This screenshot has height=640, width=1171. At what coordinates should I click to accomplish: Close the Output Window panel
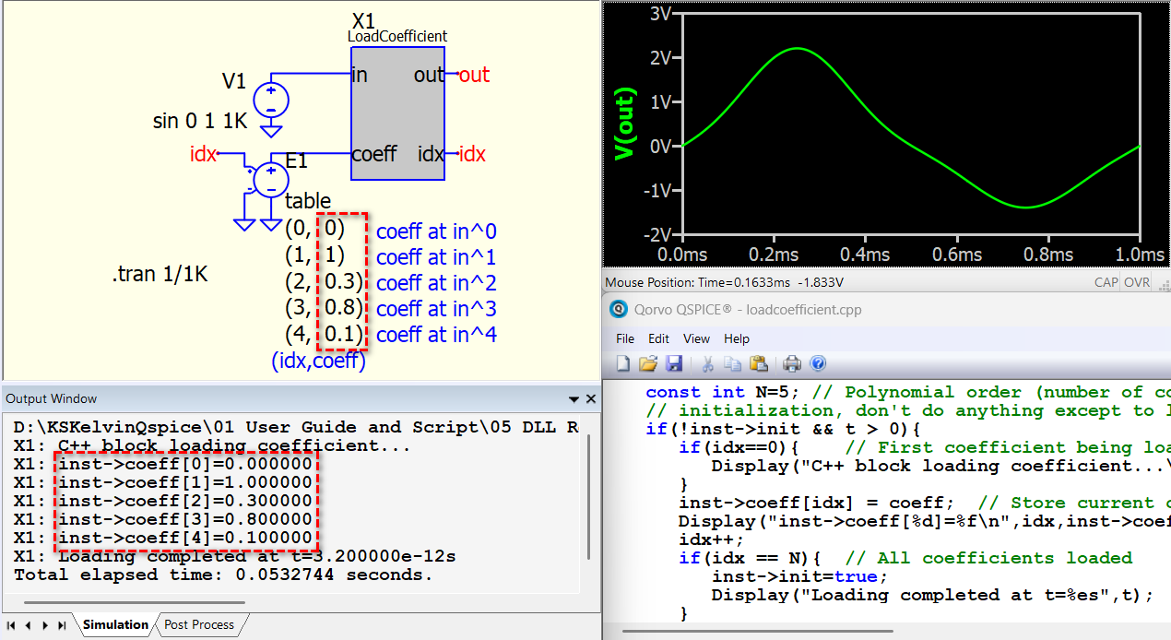pos(590,399)
